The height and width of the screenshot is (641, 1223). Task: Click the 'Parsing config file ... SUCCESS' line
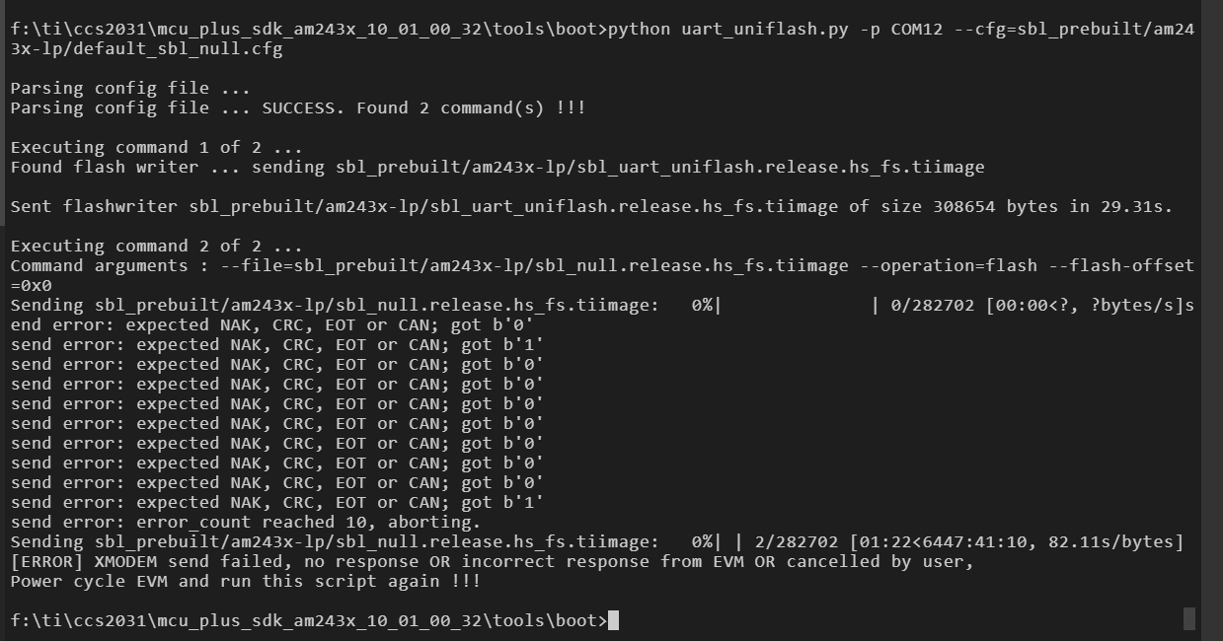[297, 107]
